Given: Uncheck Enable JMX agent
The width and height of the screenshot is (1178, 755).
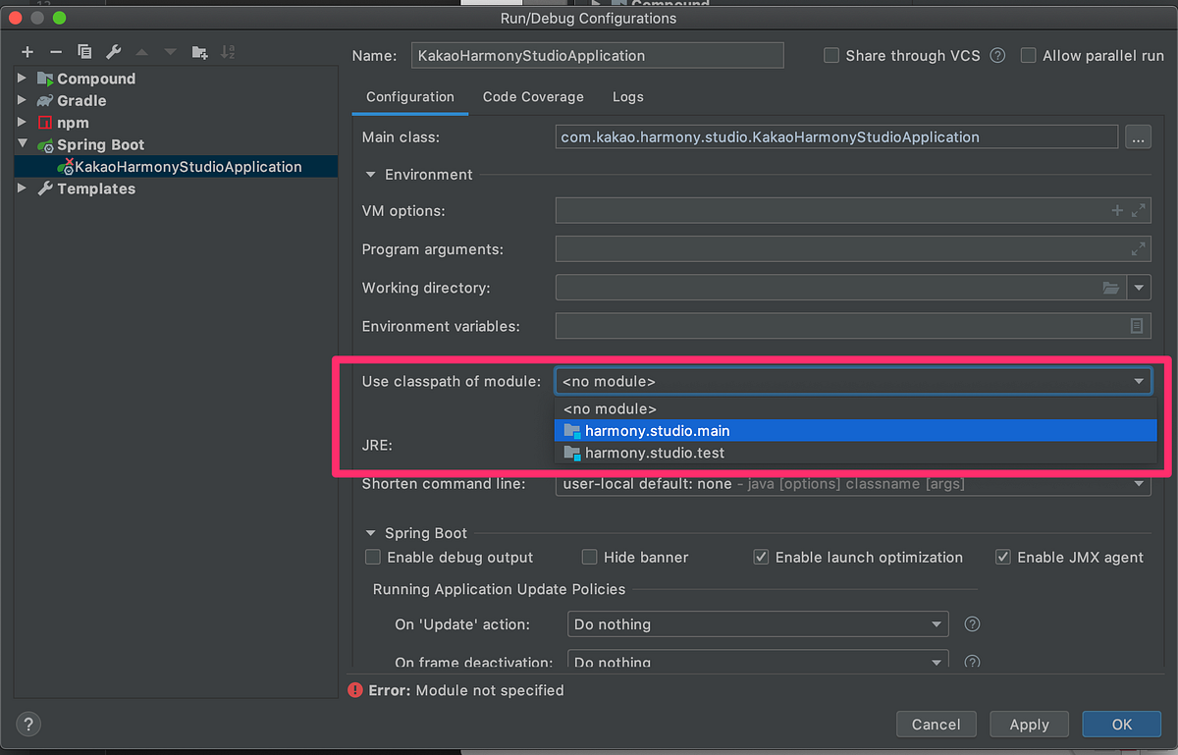Looking at the screenshot, I should coord(1003,557).
